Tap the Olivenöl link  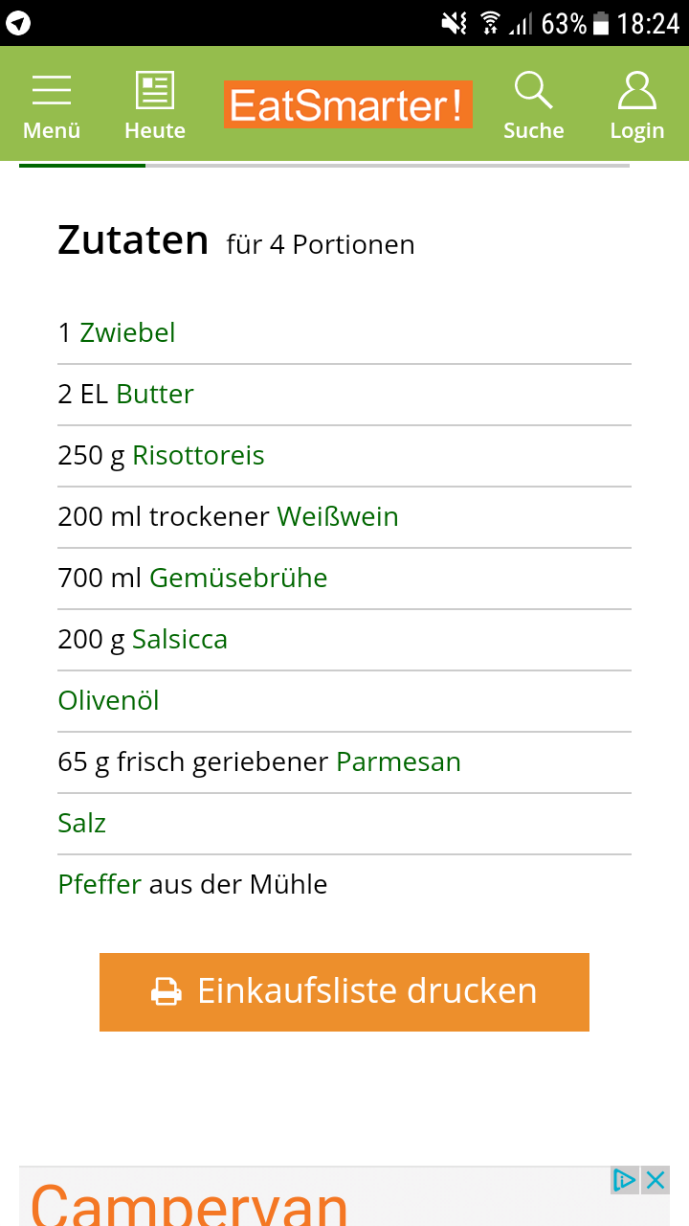click(108, 701)
